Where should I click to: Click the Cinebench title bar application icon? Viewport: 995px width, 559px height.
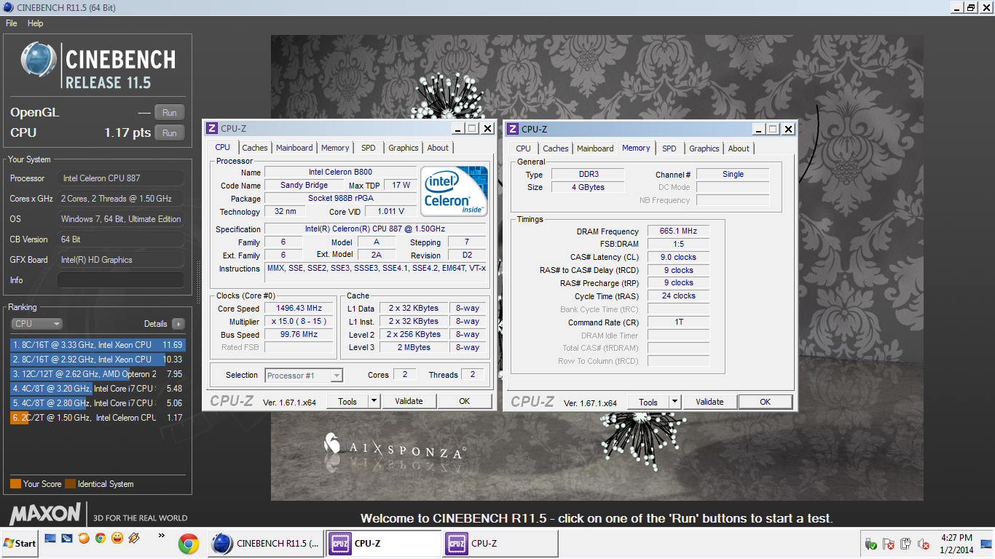(x=7, y=7)
